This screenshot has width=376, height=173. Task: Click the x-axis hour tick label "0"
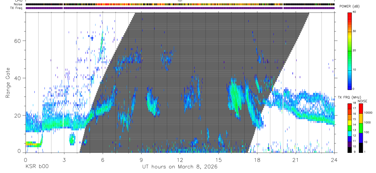25,159
